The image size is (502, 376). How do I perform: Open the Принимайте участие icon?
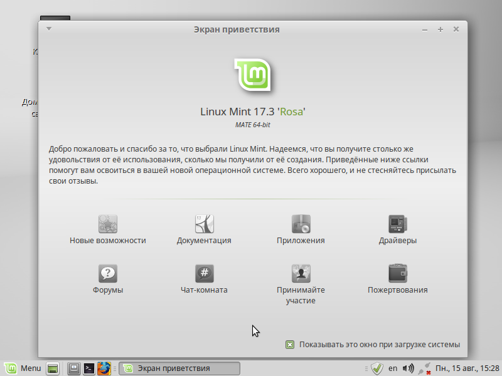[301, 274]
